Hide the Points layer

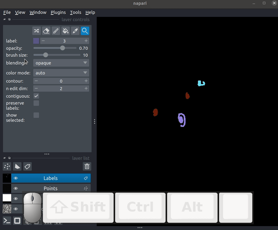[16, 188]
